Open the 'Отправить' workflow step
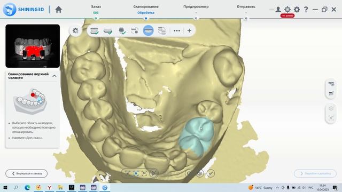342x192 pixels. coord(246,7)
